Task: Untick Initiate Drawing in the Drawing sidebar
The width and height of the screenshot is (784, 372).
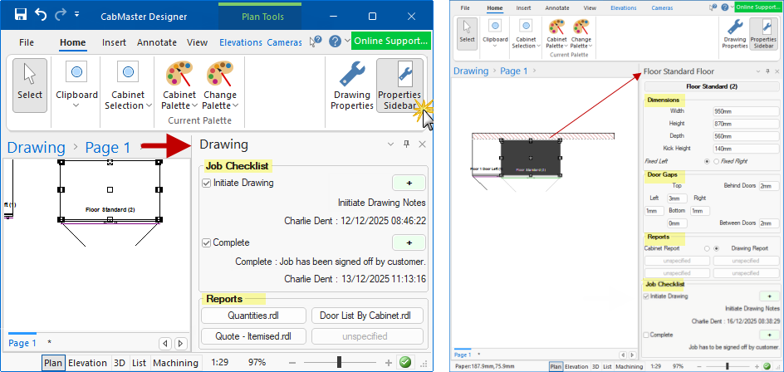Action: pos(207,183)
